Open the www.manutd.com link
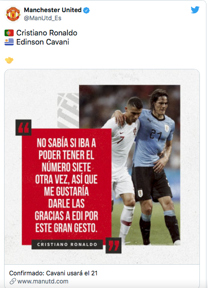The width and height of the screenshot is (208, 288). click(43, 281)
